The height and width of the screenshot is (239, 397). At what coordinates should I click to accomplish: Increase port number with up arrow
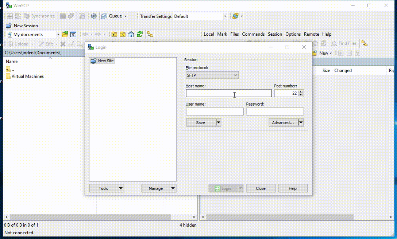pos(301,92)
